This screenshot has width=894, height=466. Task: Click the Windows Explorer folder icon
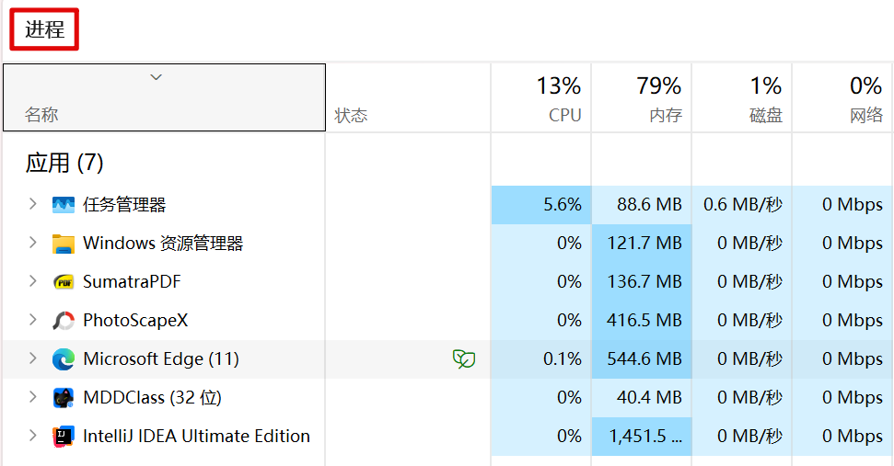[64, 244]
